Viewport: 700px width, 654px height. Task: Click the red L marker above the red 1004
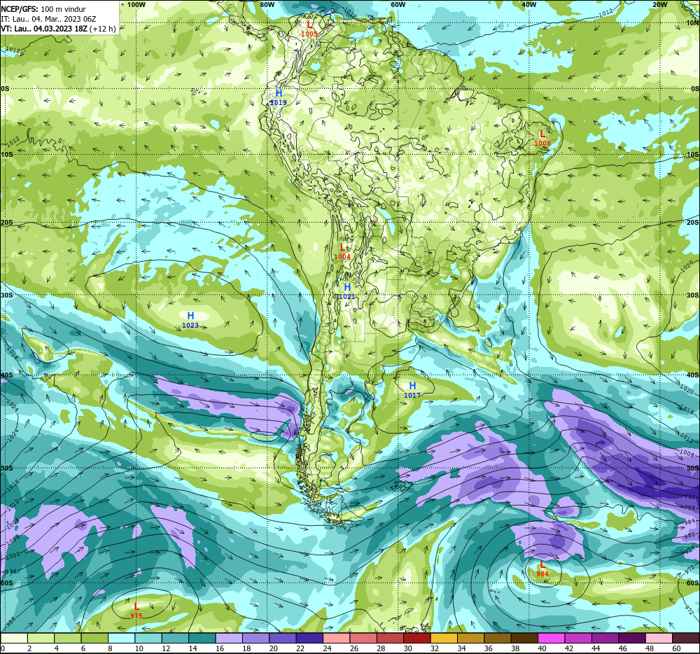pos(342,247)
